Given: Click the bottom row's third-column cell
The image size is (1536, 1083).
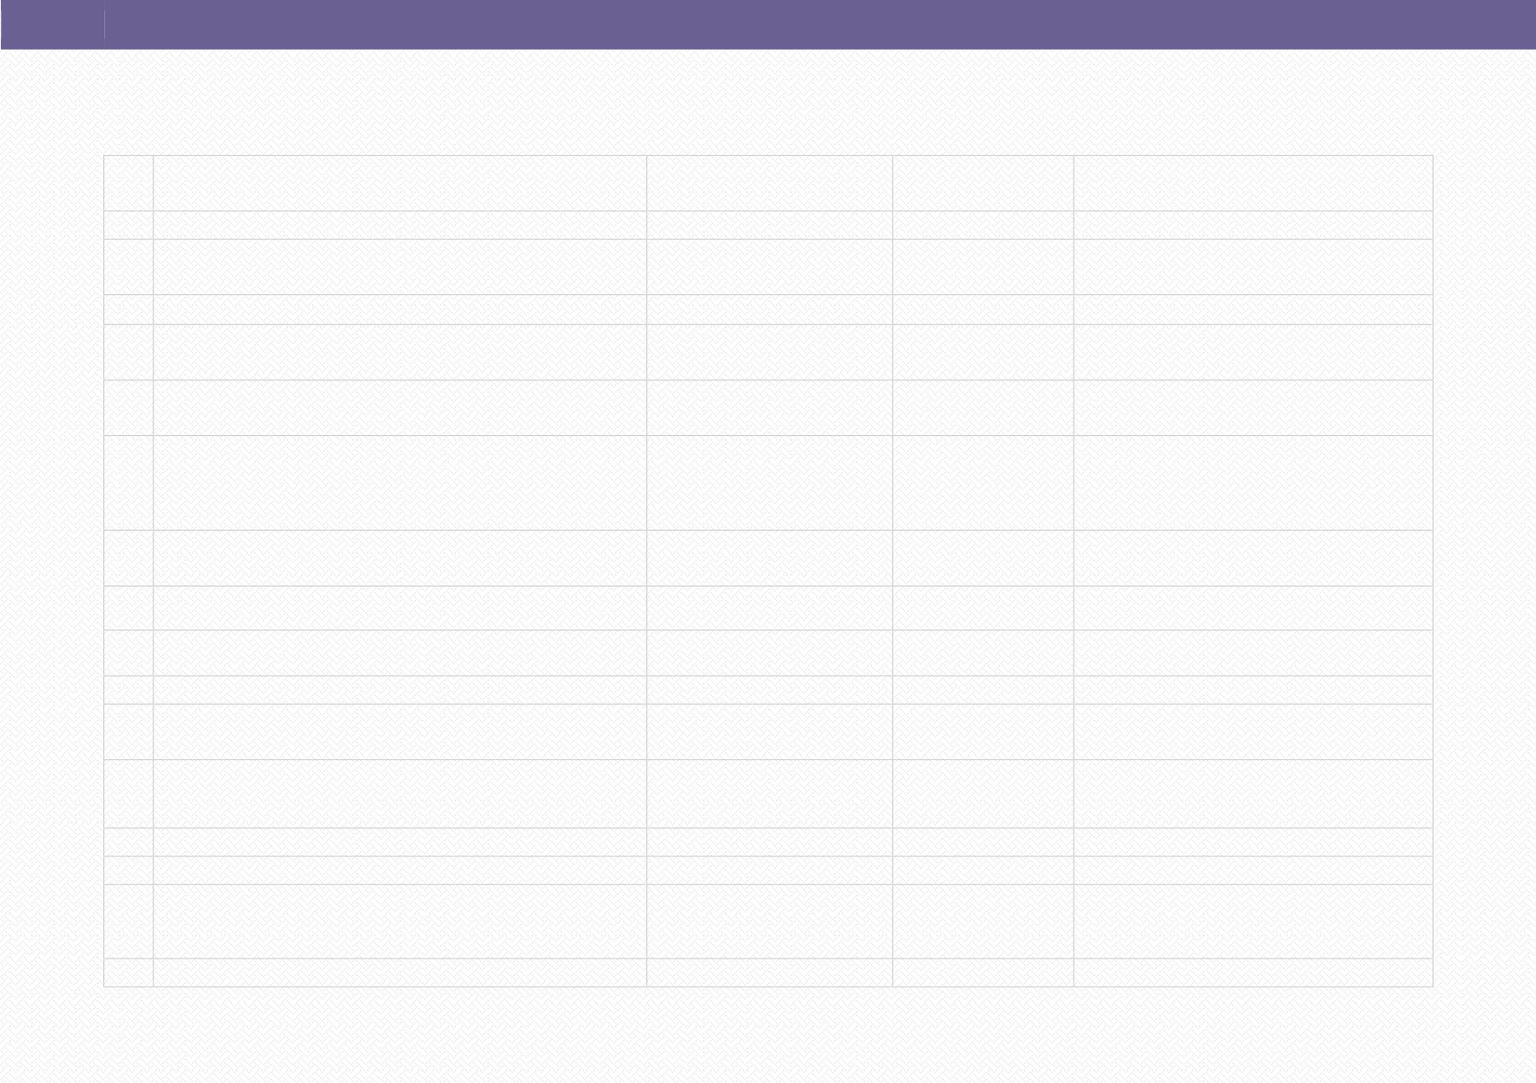Looking at the screenshot, I should pos(770,973).
